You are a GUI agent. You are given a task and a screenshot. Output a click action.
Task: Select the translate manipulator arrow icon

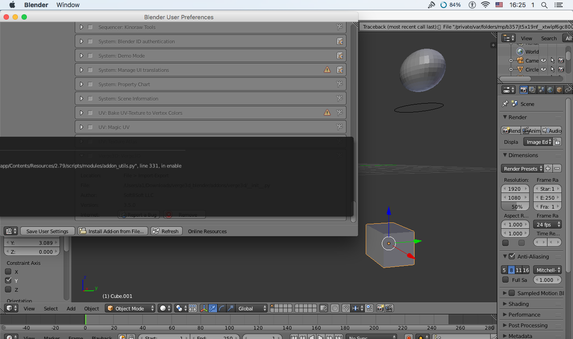pyautogui.click(x=213, y=308)
